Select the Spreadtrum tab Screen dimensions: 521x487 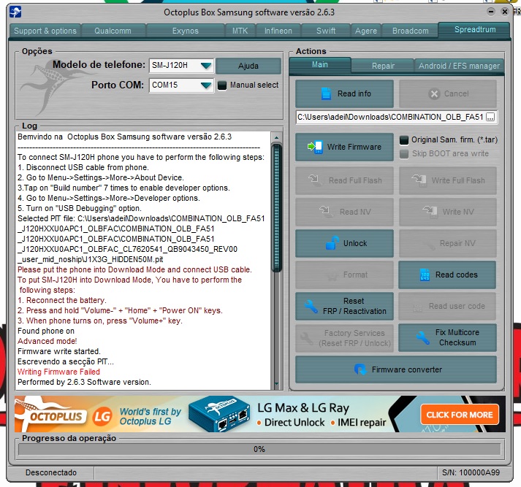point(475,30)
